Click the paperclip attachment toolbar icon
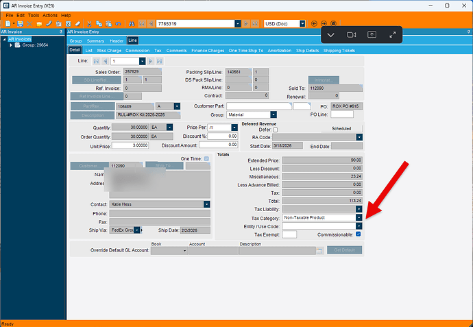Screen dimensions: 473x327 49,23
